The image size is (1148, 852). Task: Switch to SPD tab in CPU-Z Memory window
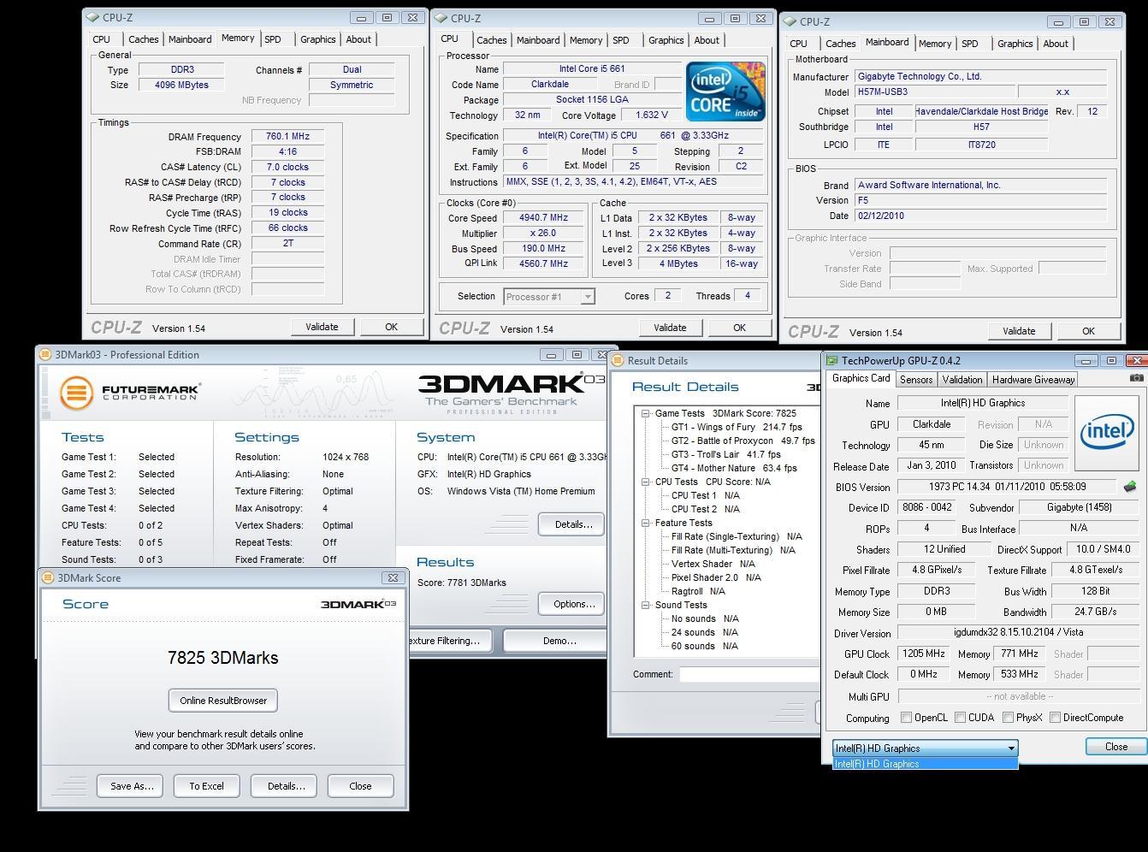pos(273,39)
